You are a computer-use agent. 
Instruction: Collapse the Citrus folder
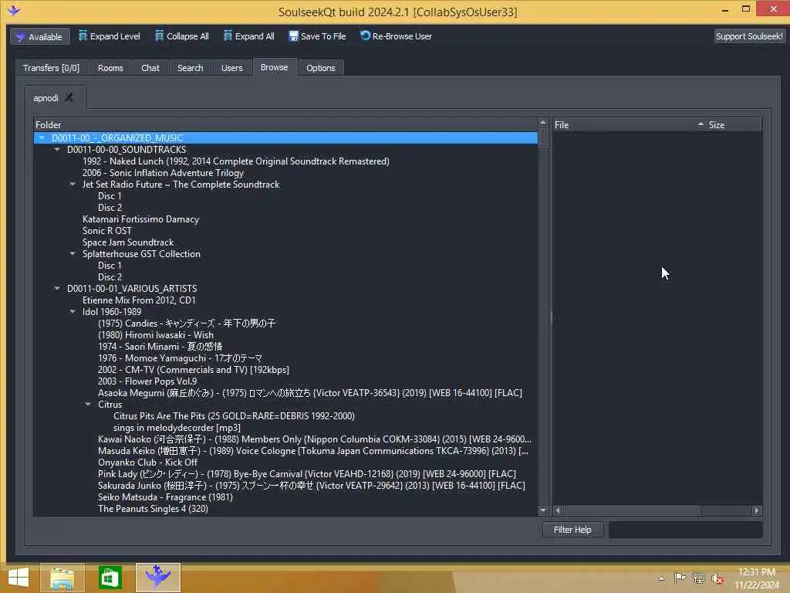88,405
